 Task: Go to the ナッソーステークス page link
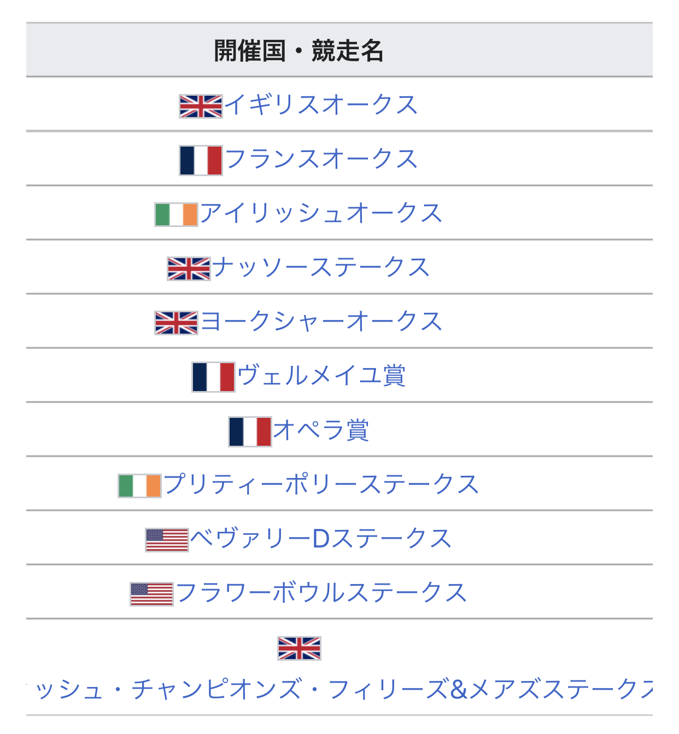(321, 267)
